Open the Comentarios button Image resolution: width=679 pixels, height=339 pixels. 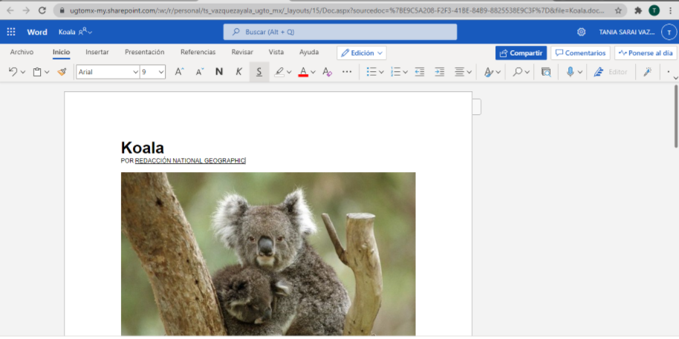(x=580, y=53)
